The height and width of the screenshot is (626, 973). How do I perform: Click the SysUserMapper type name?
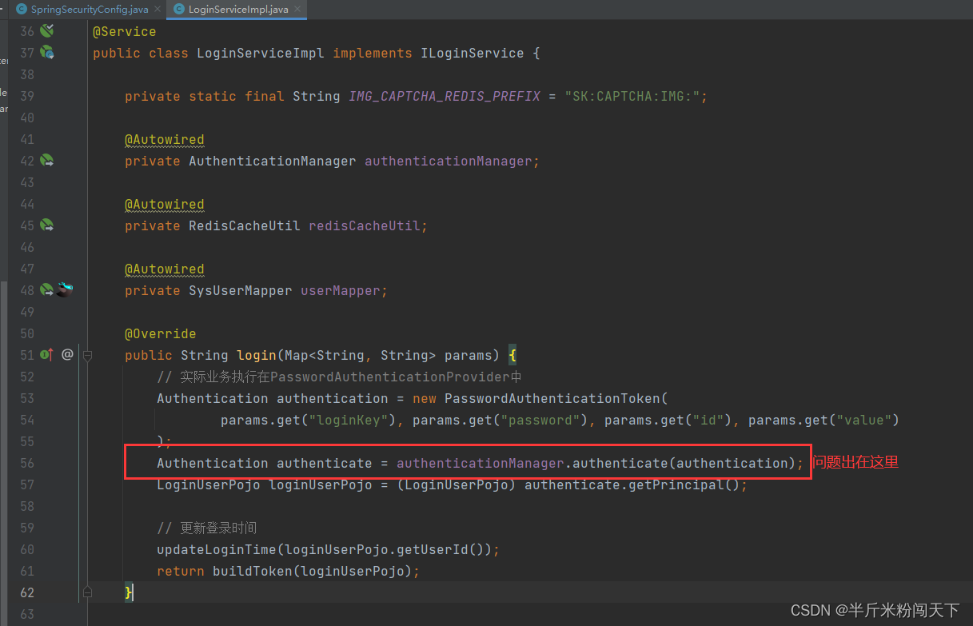click(x=241, y=290)
